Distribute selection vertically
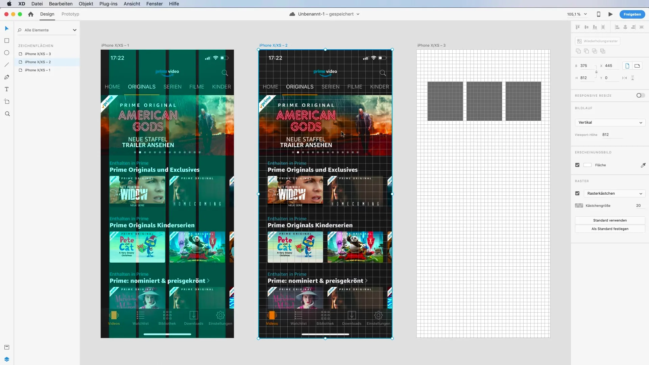 642,27
